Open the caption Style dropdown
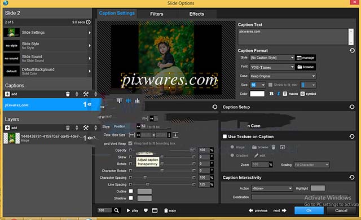Image resolution: width=361 pixels, height=220 pixels. click(272, 58)
